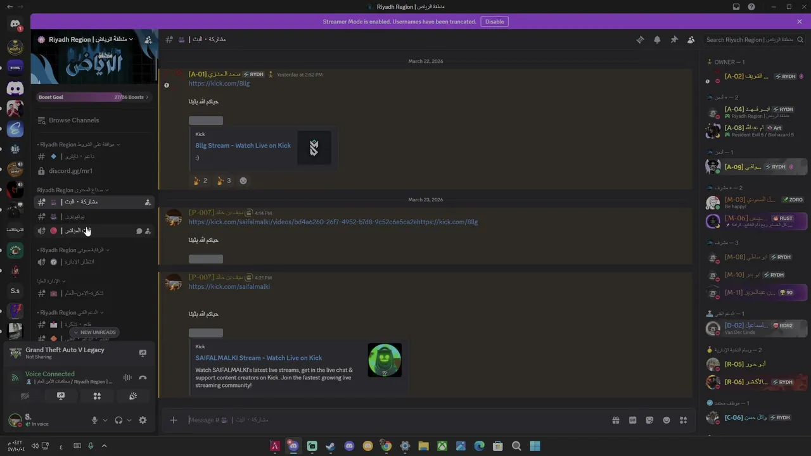811x456 pixels.
Task: Open input device options arrow beside microphone
Action: point(105,420)
